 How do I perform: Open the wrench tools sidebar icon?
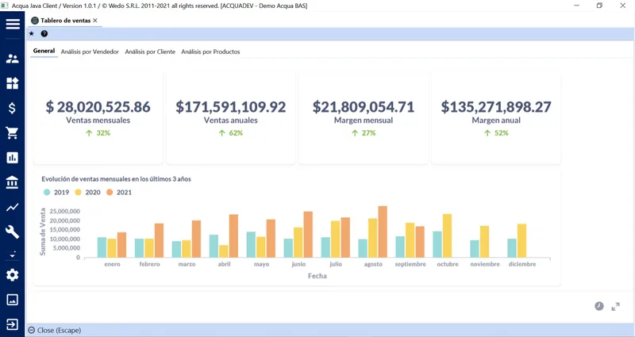pyautogui.click(x=13, y=232)
